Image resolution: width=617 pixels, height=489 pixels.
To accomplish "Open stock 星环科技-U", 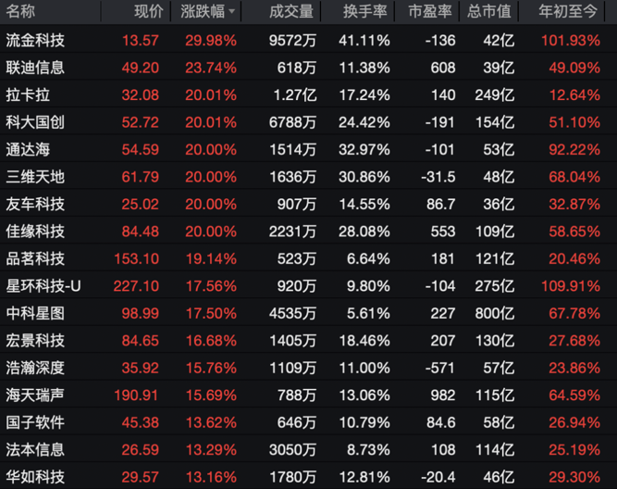I will (x=43, y=286).
